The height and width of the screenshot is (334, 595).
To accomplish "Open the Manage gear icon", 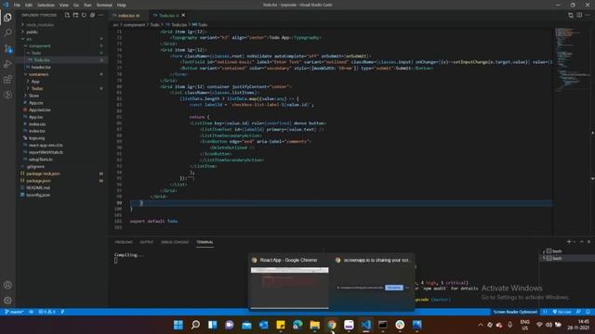I will tap(7, 301).
